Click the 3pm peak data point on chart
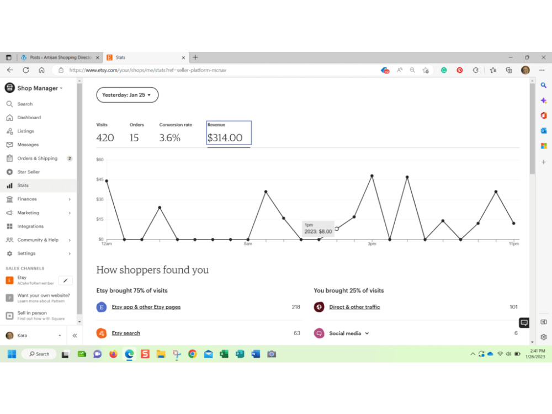The image size is (552, 414). 371,176
